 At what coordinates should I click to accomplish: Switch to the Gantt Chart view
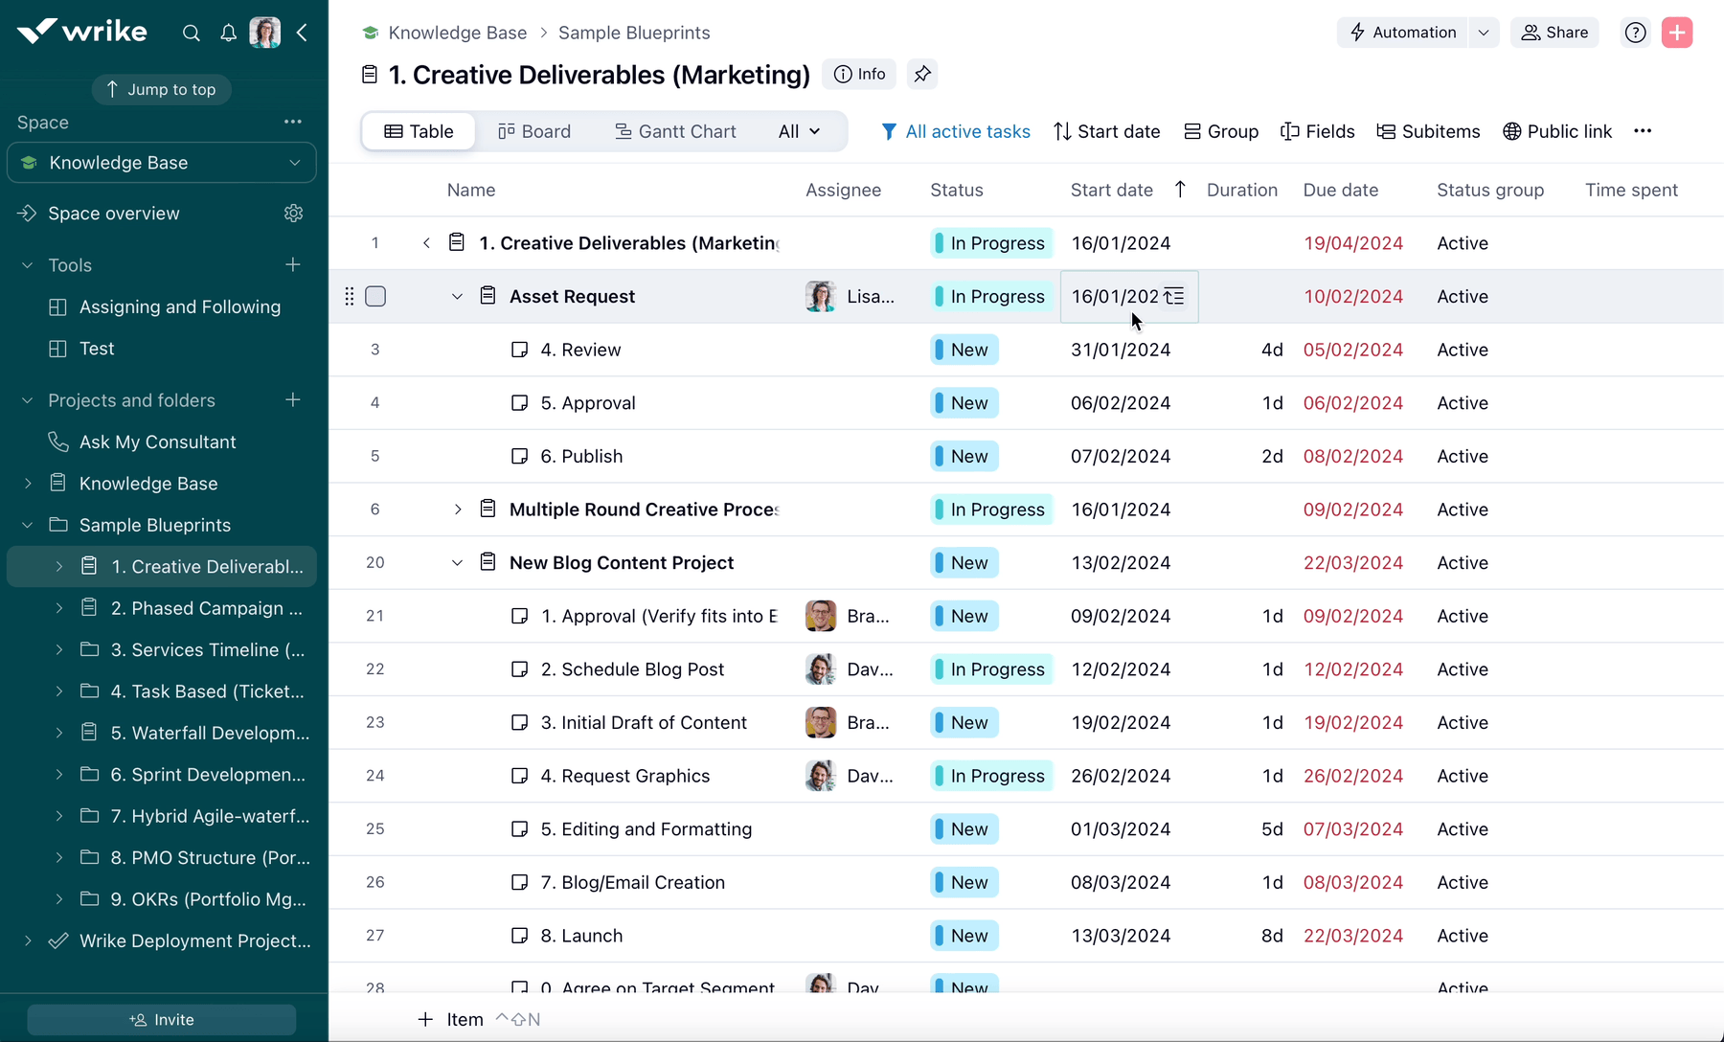tap(675, 131)
